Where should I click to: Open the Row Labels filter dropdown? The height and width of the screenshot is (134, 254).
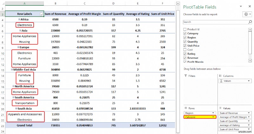point(42,14)
